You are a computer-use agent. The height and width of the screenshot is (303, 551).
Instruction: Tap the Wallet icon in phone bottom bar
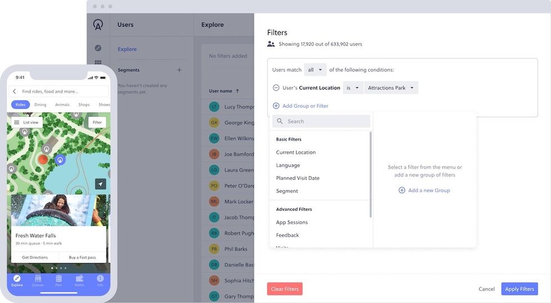click(x=79, y=281)
